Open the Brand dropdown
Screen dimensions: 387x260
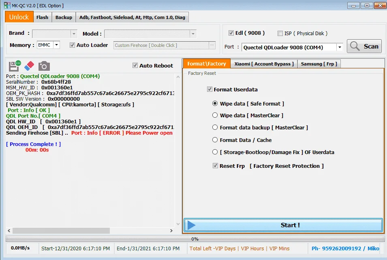pos(74,34)
